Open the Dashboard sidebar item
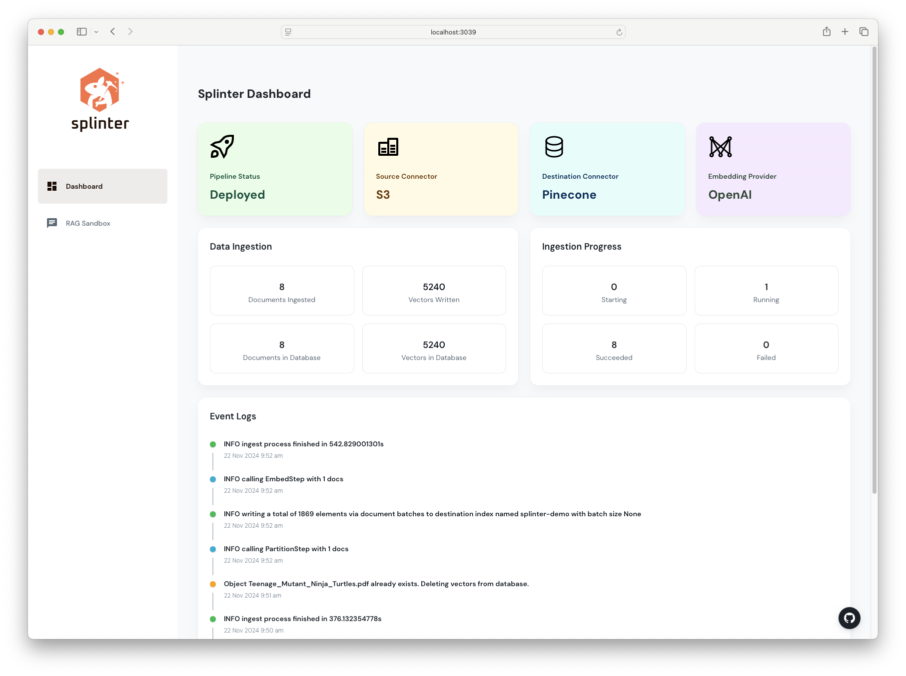 click(102, 186)
